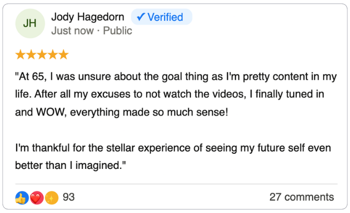Select the first rating star
The width and height of the screenshot is (350, 213).
point(21,55)
